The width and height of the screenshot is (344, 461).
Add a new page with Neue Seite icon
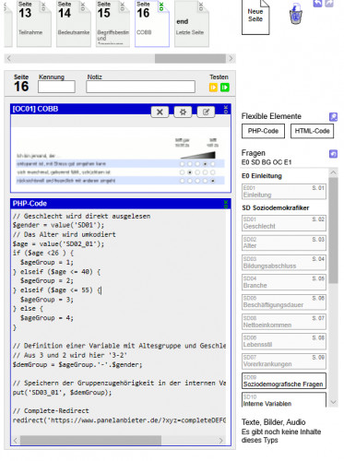click(255, 17)
